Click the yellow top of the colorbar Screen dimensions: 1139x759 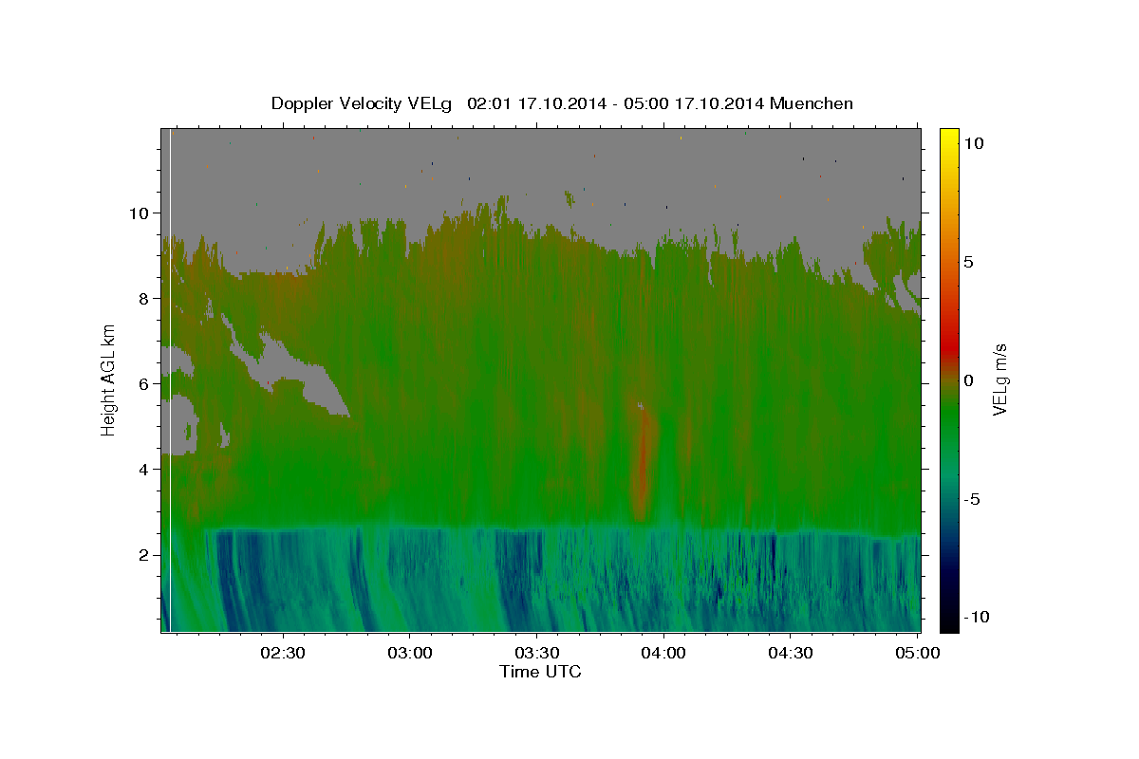click(948, 138)
